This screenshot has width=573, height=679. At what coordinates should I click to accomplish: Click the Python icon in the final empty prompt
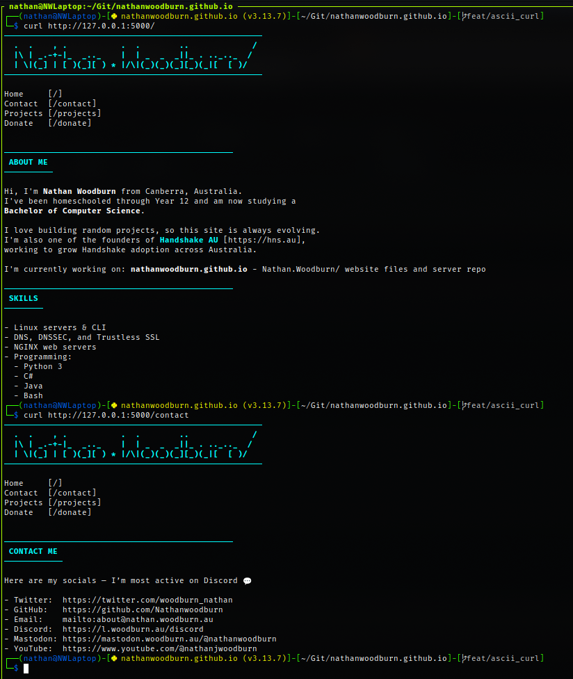[114, 658]
